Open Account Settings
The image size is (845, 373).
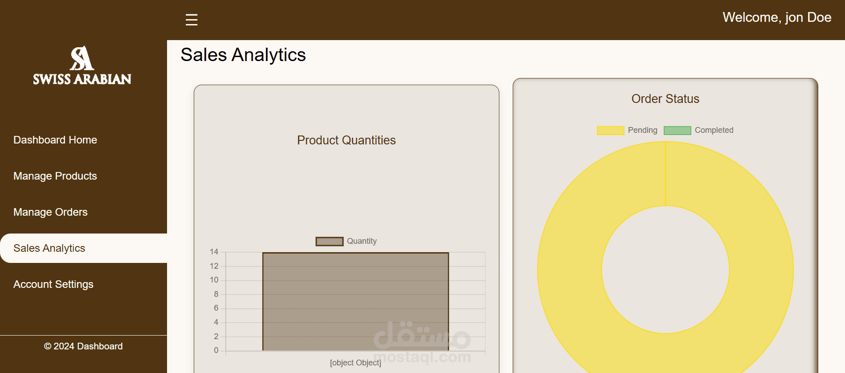[53, 284]
